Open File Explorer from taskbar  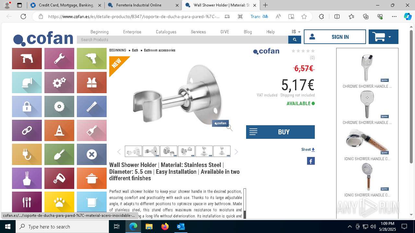click(149, 227)
